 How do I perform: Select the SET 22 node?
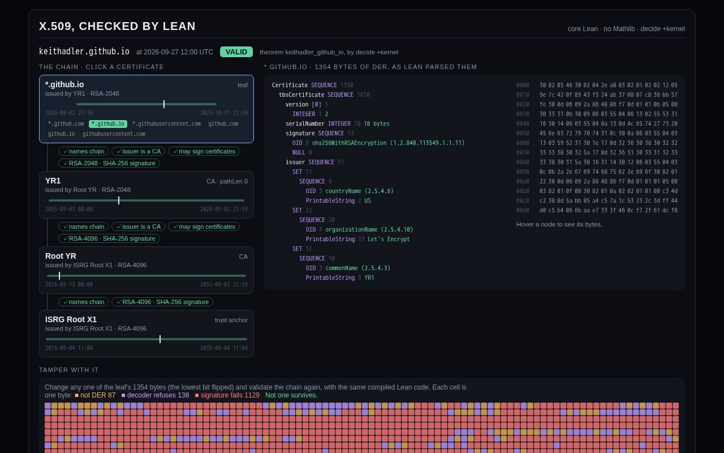coord(302,211)
